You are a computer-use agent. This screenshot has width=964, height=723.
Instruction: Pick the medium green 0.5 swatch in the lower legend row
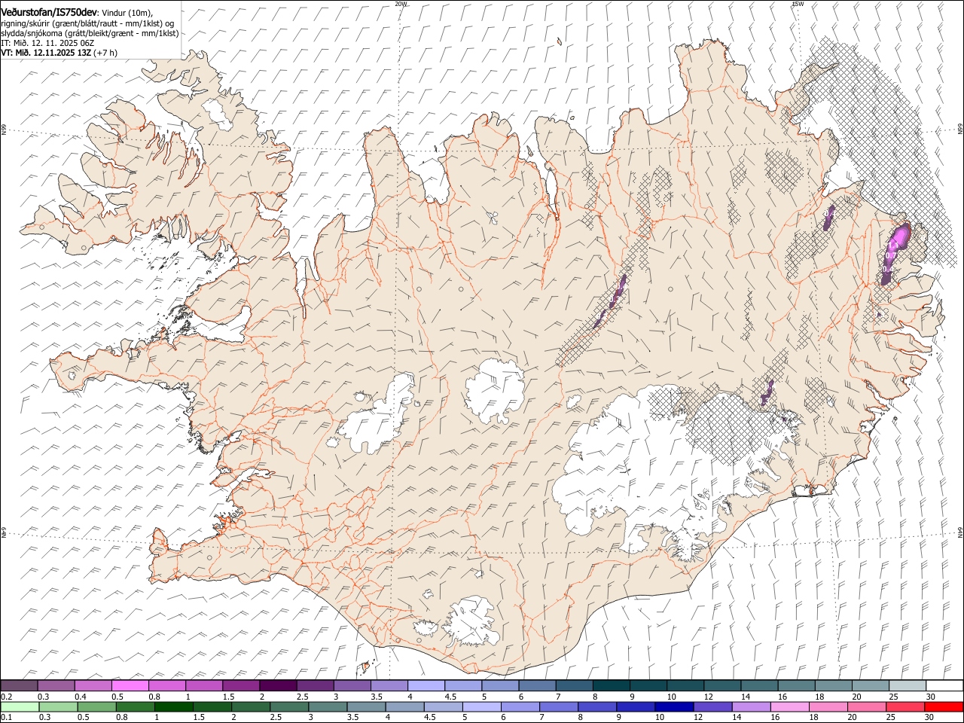tap(97, 707)
